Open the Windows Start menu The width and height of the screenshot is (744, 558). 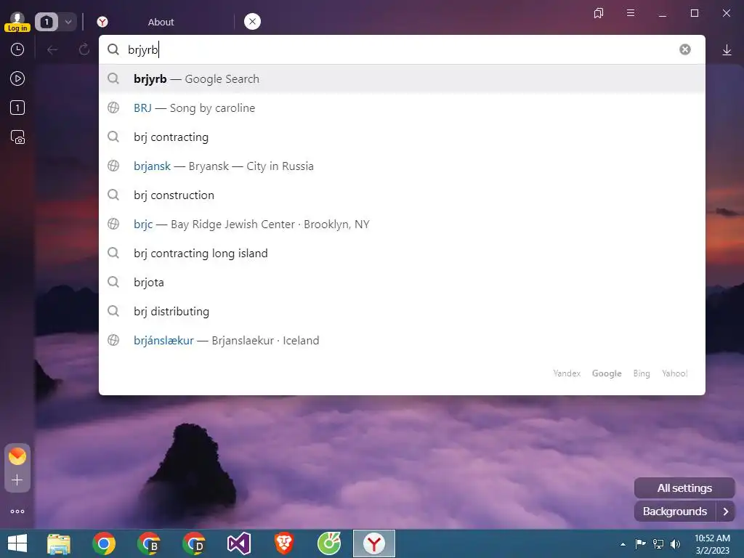coord(17,543)
